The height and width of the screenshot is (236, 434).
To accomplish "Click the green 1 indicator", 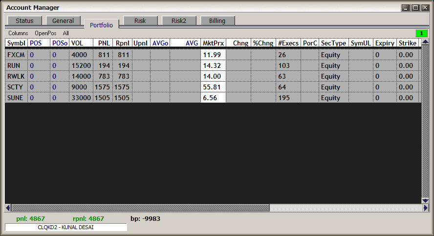I will (422, 33).
